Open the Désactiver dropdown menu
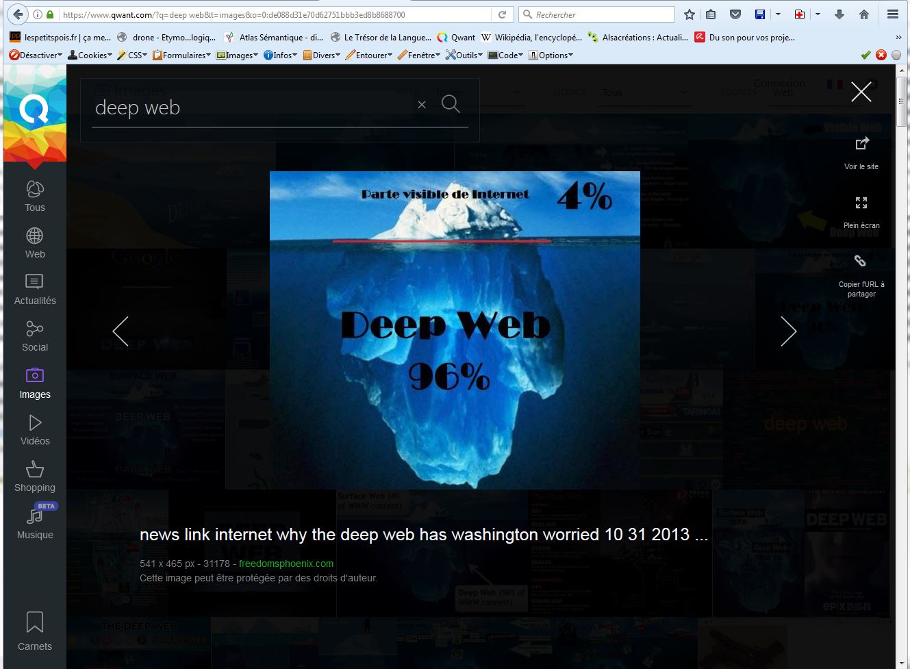Image resolution: width=910 pixels, height=669 pixels. (36, 55)
